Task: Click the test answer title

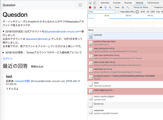Action: [x=9, y=77]
